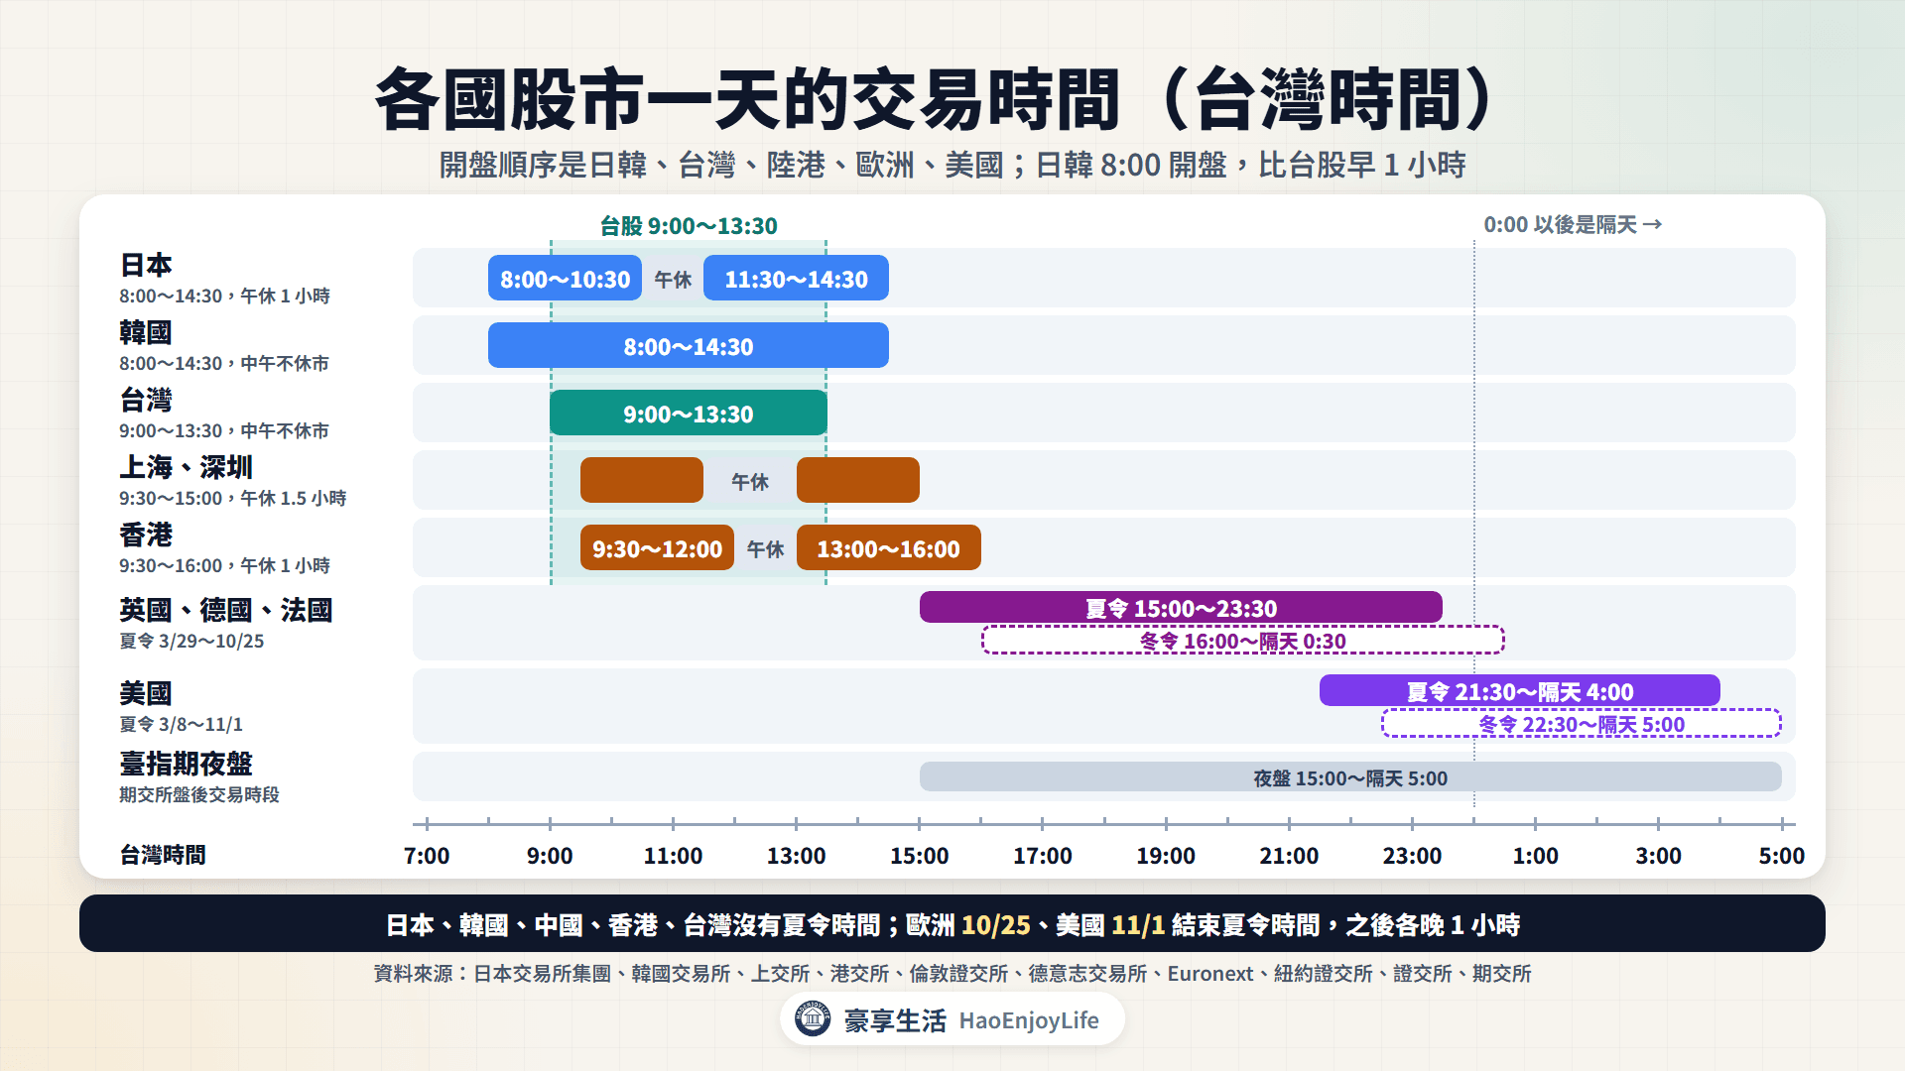Click the 11/1 date in the dark banner
Image resolution: width=1905 pixels, height=1071 pixels.
(x=1138, y=925)
